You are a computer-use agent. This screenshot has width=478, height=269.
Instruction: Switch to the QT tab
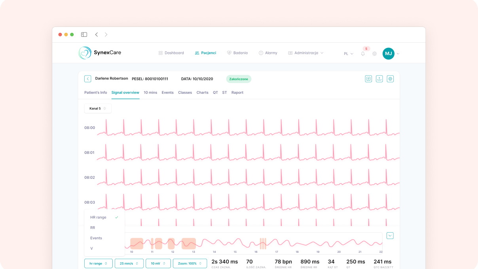coord(216,93)
